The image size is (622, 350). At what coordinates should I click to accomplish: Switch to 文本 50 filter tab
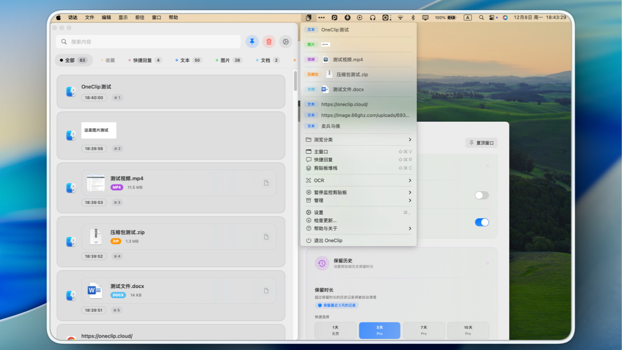click(x=188, y=60)
